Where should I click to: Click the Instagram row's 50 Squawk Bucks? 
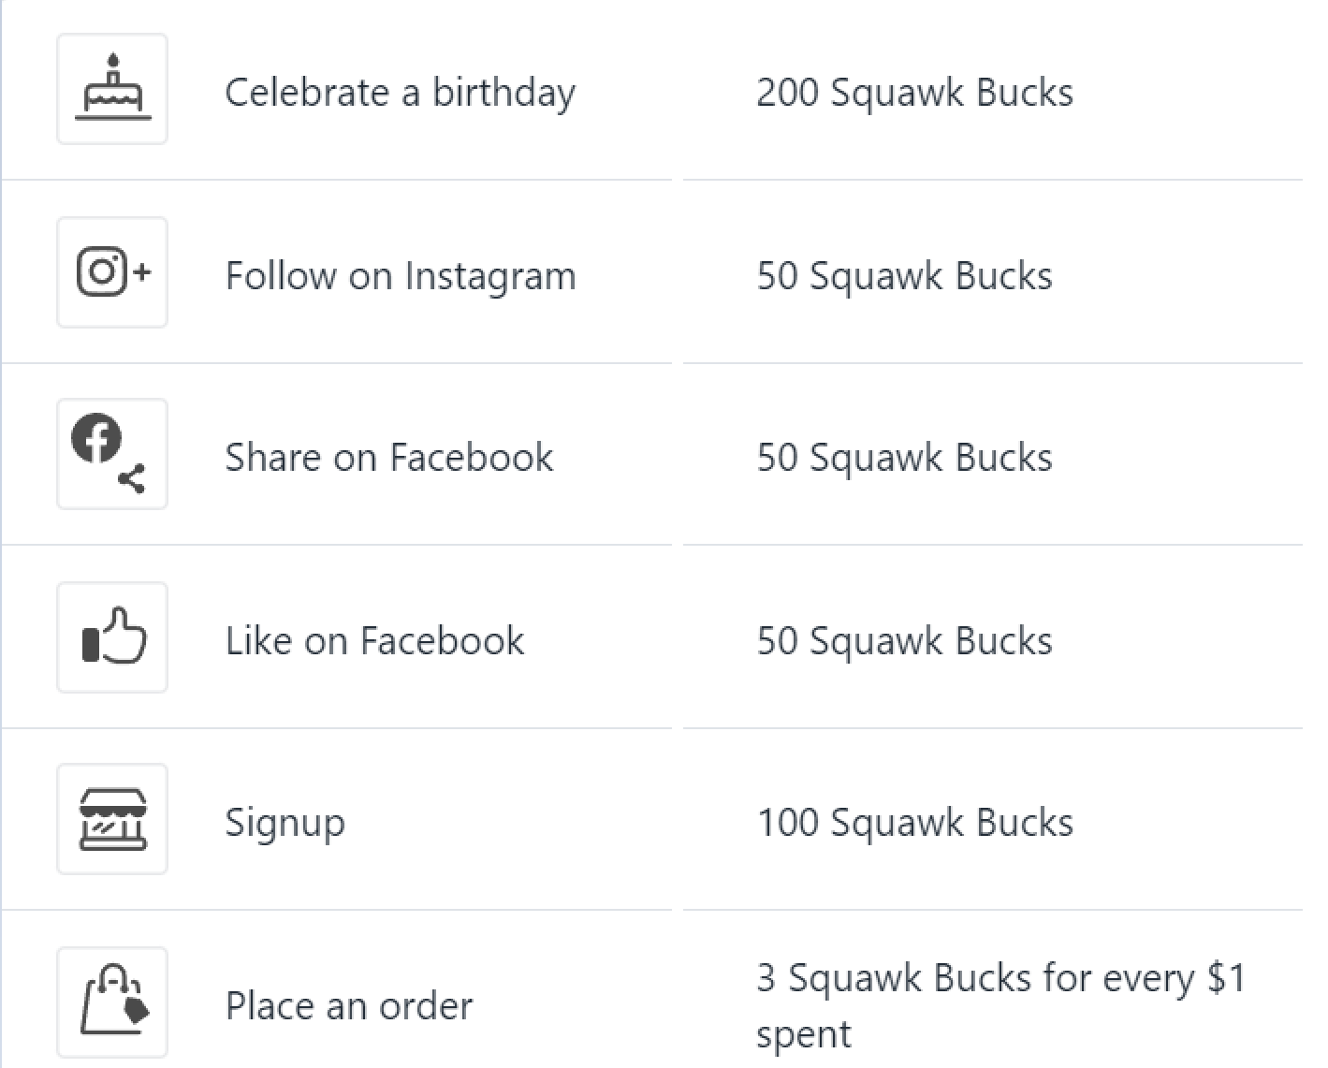click(x=904, y=276)
